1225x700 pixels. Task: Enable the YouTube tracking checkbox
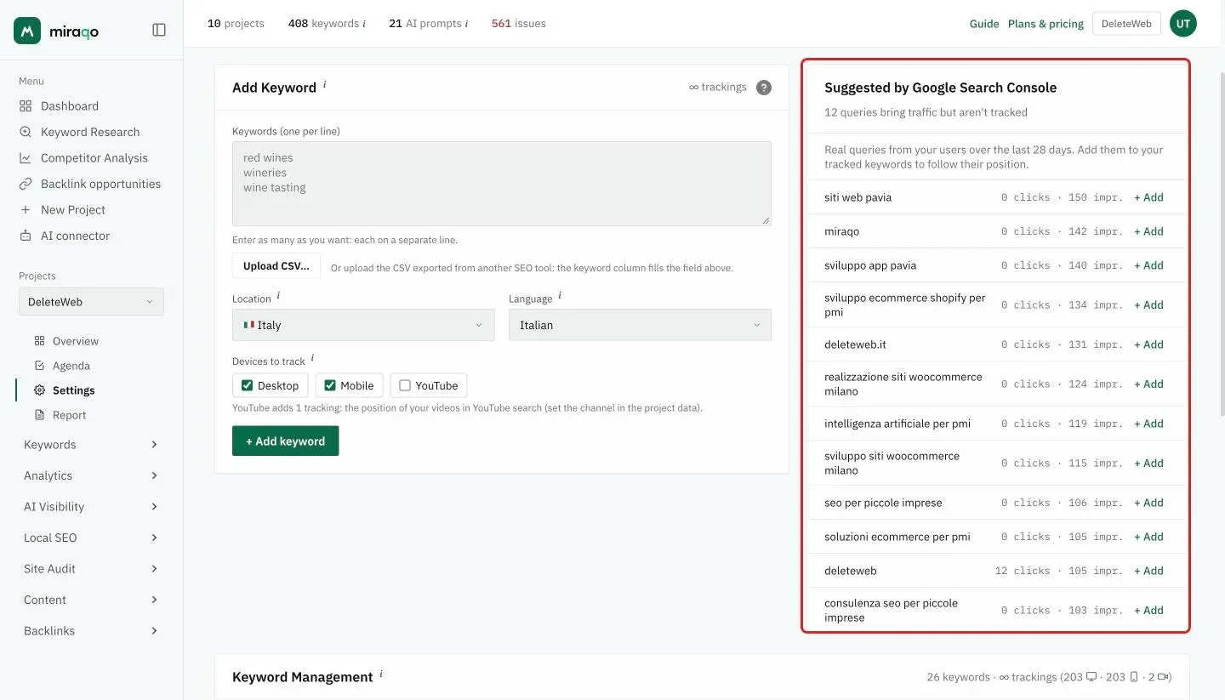point(405,385)
